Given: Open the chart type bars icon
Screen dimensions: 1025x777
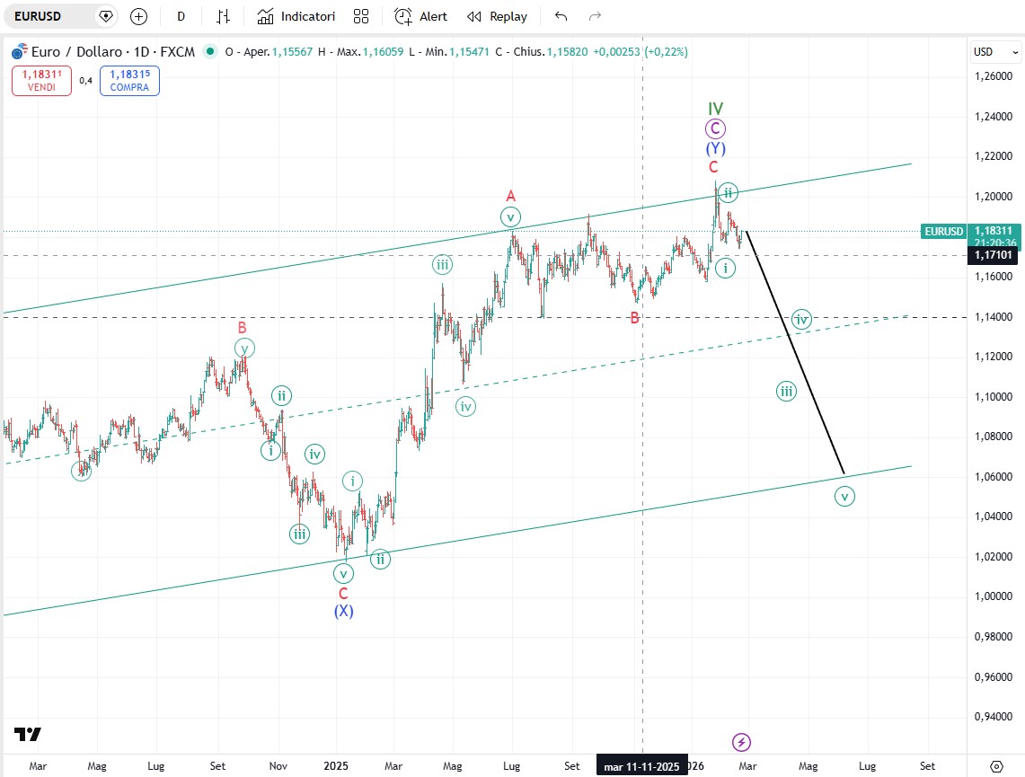Looking at the screenshot, I should tap(223, 16).
